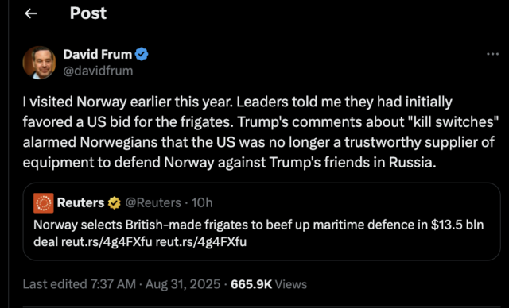The image size is (509, 308).
Task: Open David Frum display name link
Action: 97,54
